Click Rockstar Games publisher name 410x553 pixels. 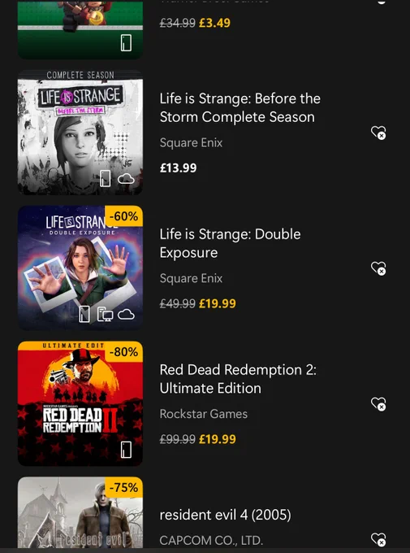point(204,414)
